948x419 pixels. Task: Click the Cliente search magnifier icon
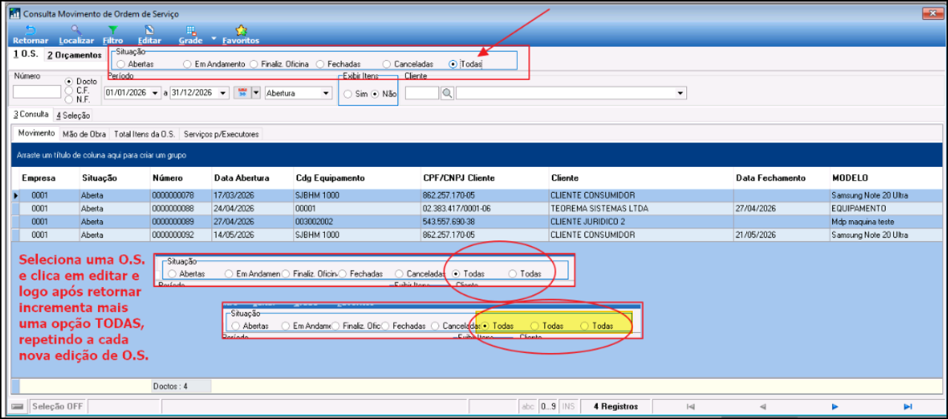click(x=447, y=93)
